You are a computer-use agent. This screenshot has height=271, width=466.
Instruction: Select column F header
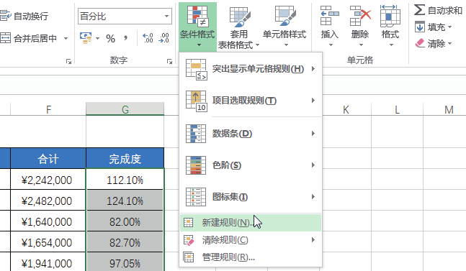tap(48, 109)
